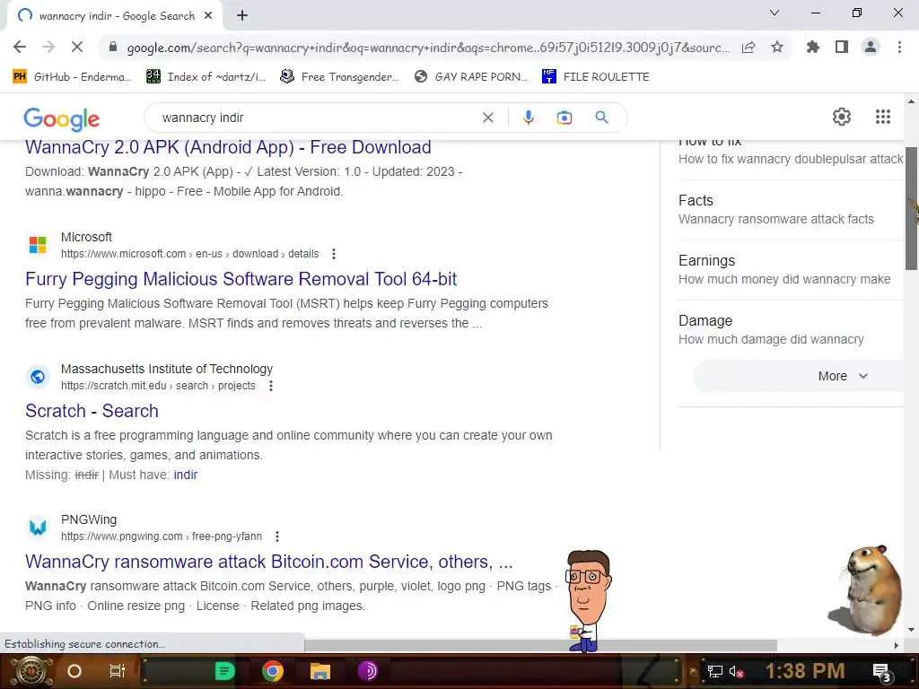Open more options for scratch.mit.edu result
The image size is (919, 689).
tap(270, 386)
